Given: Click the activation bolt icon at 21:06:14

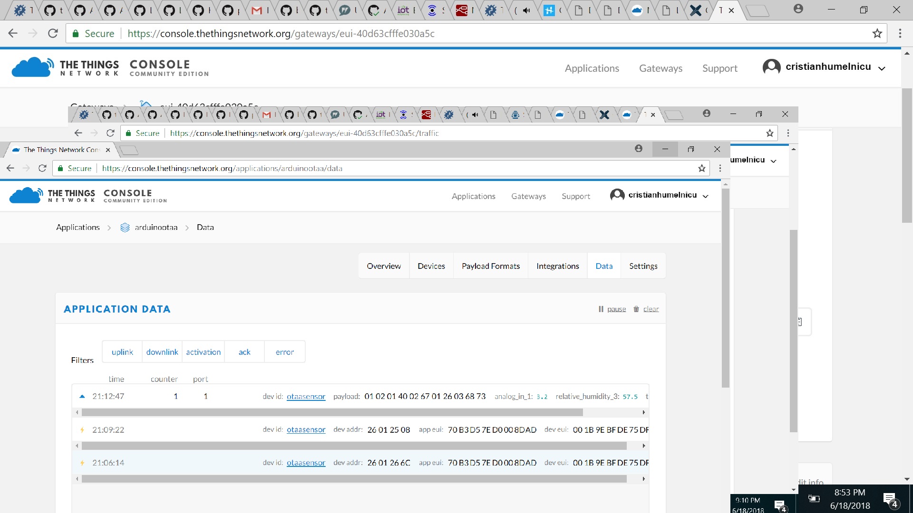Looking at the screenshot, I should (82, 463).
